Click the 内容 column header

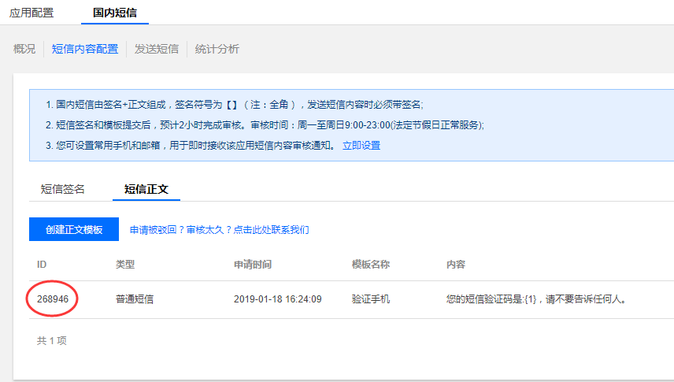[x=456, y=264]
